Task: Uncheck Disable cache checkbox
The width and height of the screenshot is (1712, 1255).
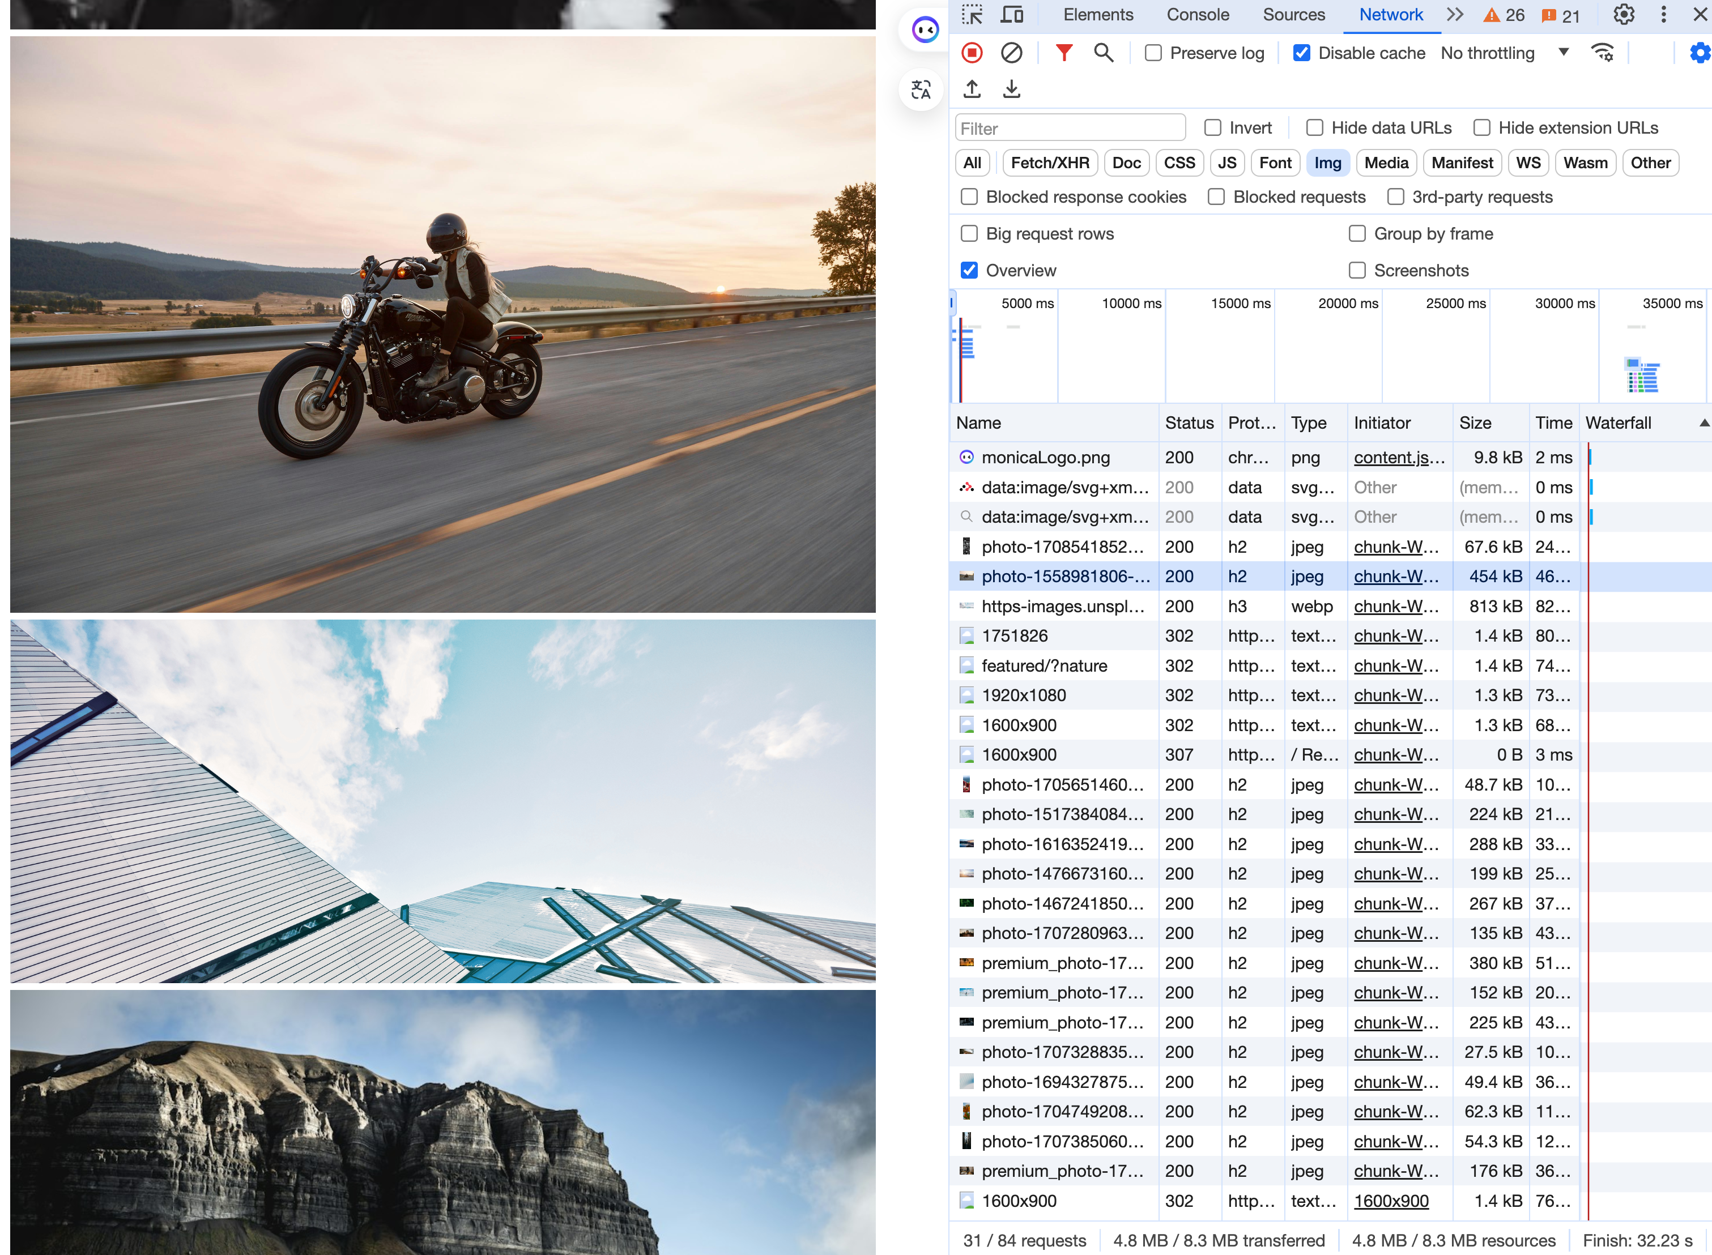Action: [x=1302, y=53]
